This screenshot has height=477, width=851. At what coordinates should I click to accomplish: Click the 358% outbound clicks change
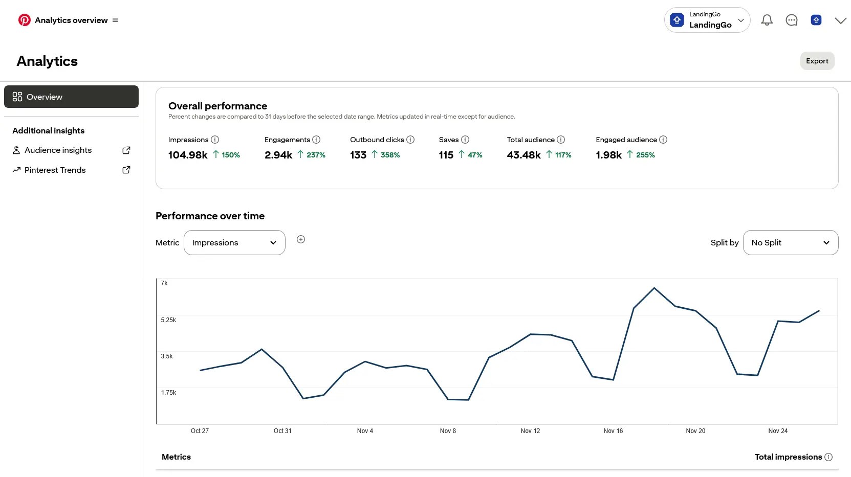coord(390,155)
